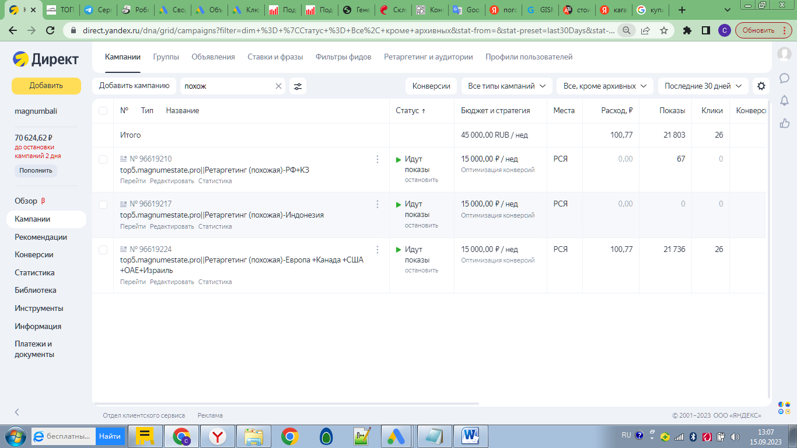Click Статистика link under campaign 96619217
The width and height of the screenshot is (797, 448).
coord(215,226)
